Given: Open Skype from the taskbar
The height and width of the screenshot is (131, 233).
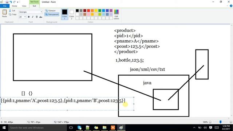Looking at the screenshot, I should [79, 128].
